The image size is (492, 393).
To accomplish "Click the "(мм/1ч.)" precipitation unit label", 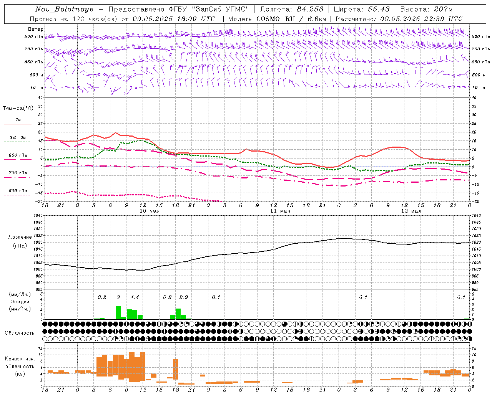I will pos(20,309).
